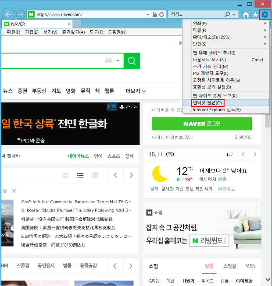This screenshot has height=286, width=272.
Task: Select 다운로드 보기(N) menu item
Action: click(x=226, y=60)
